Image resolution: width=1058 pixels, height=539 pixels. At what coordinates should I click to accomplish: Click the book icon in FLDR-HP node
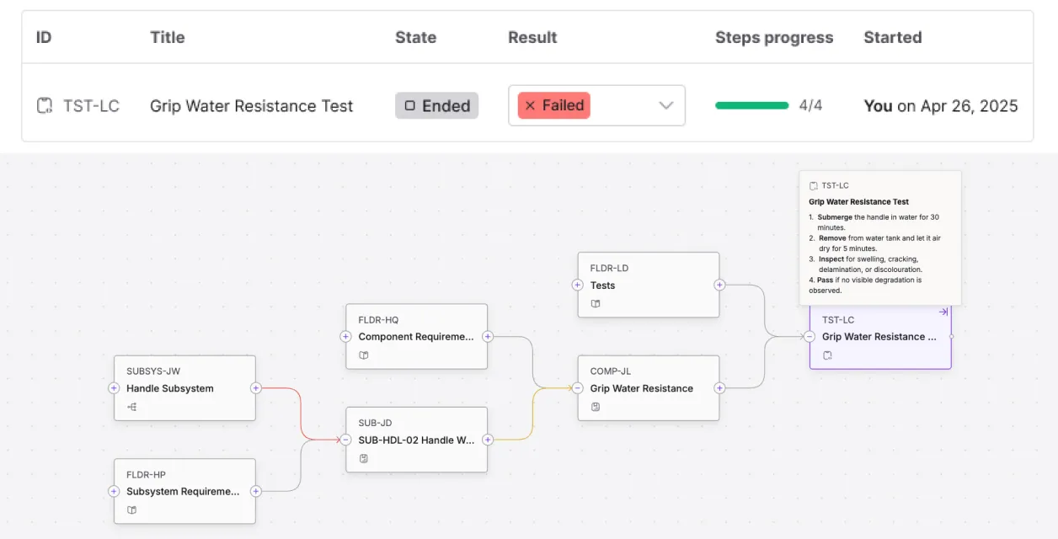[131, 510]
